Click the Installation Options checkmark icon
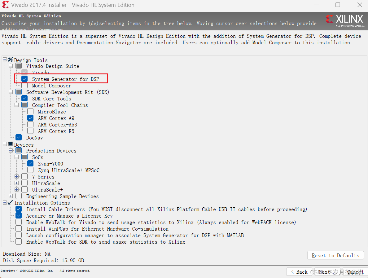Viewport: 368px width, 278px height. point(11,202)
